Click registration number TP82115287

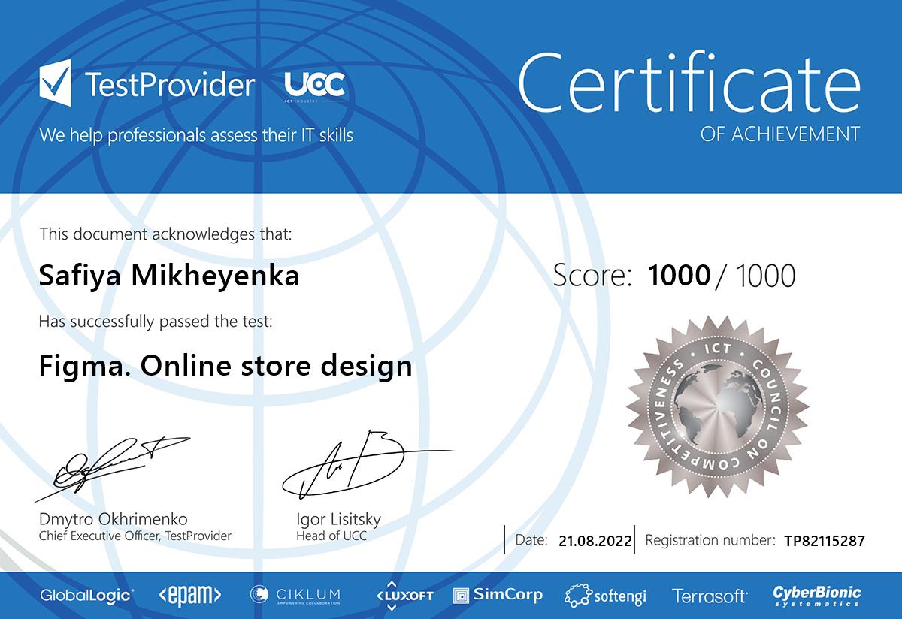click(x=824, y=540)
